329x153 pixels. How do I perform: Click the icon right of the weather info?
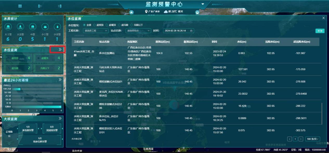coord(197,12)
